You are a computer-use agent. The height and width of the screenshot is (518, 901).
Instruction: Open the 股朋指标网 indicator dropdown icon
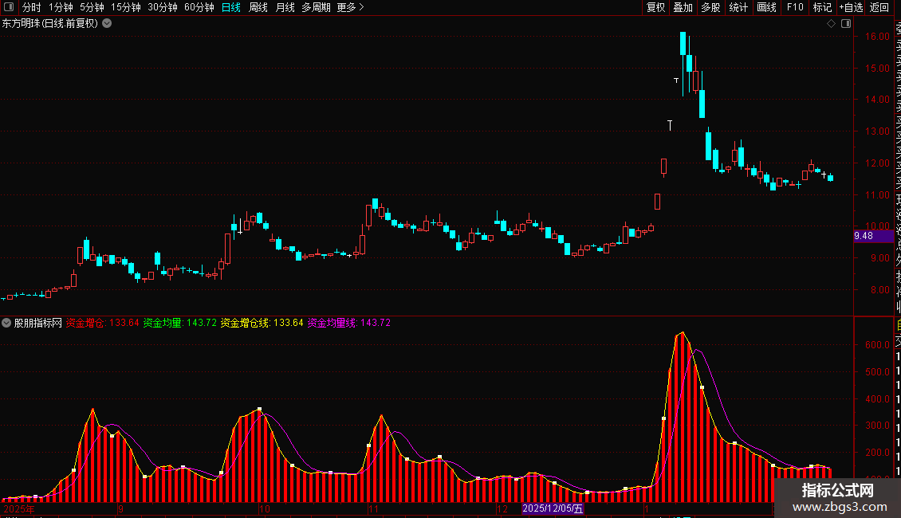[6, 323]
